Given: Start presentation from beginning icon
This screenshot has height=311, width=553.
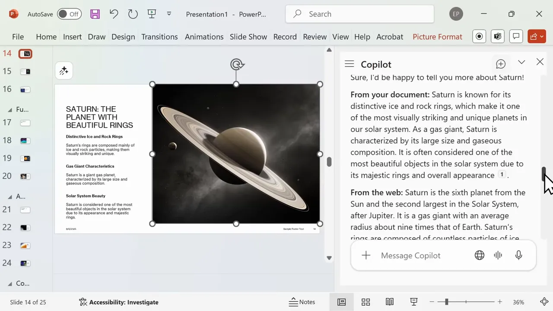Looking at the screenshot, I should 152,14.
